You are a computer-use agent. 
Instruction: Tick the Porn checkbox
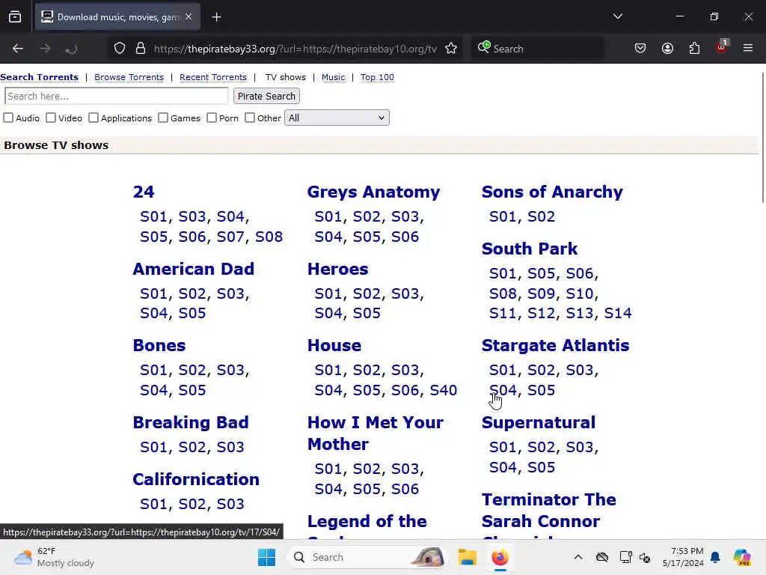click(212, 118)
